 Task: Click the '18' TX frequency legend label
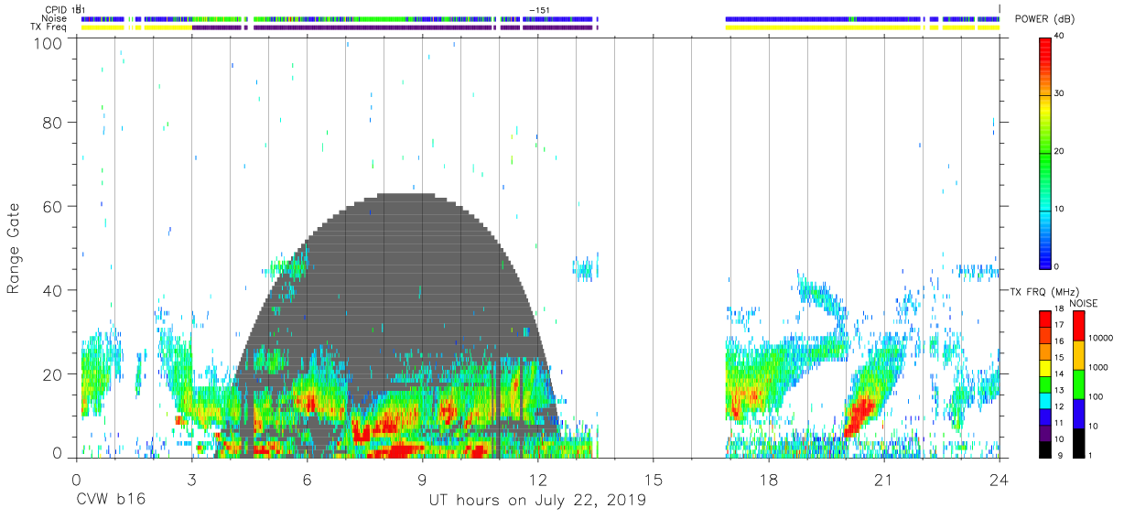point(1058,310)
